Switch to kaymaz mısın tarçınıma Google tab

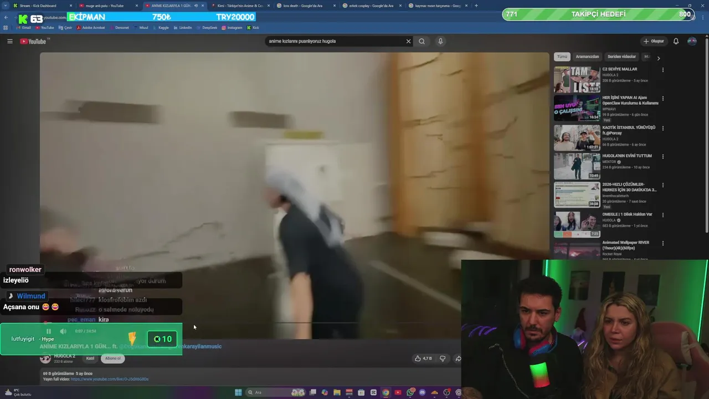pyautogui.click(x=438, y=6)
